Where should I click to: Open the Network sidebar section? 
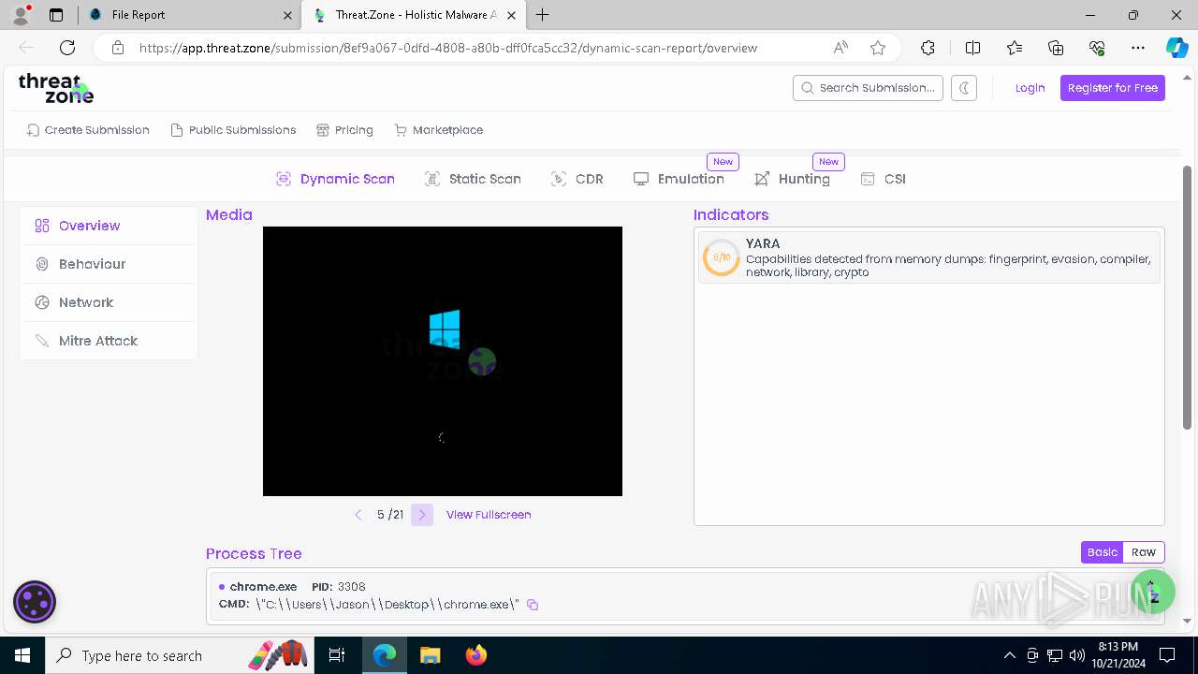point(109,302)
